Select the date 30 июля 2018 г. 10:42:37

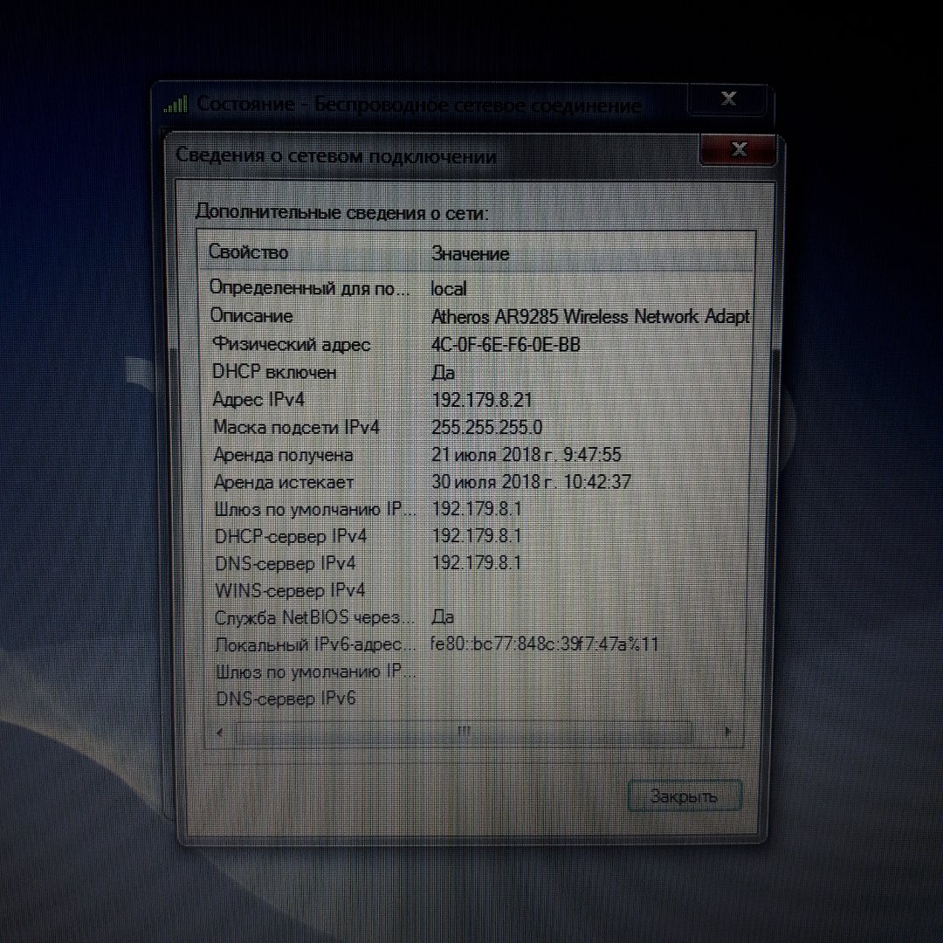point(531,482)
